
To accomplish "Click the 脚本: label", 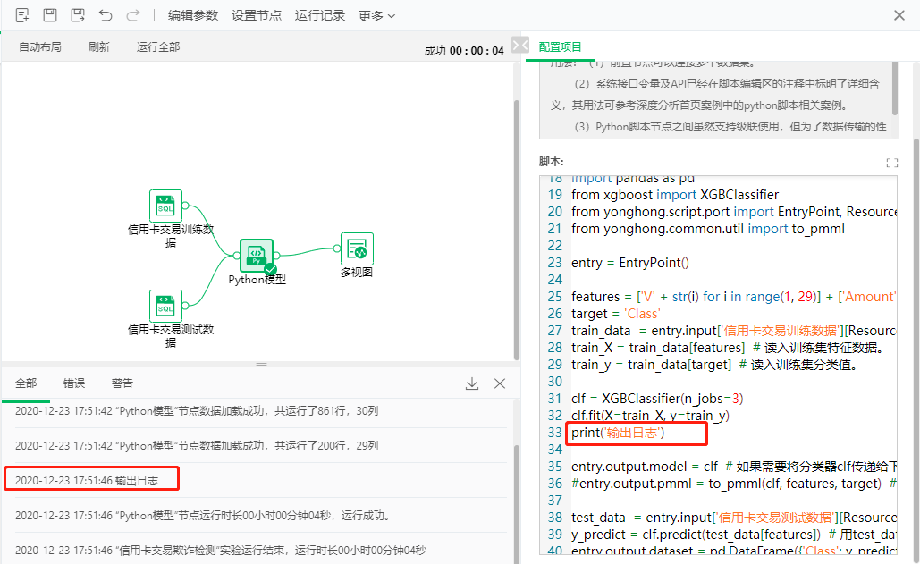I will click(551, 162).
